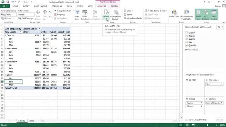Uncheck the Month field checkbox
Screen dimensions: 226x127
[186, 39]
